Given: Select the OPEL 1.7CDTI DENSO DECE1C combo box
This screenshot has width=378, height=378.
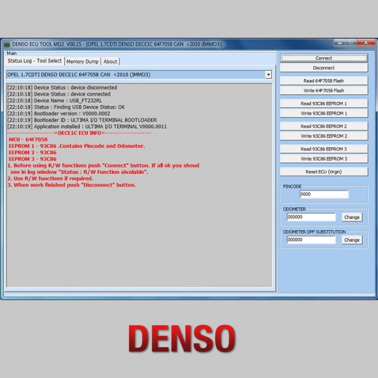Looking at the screenshot, I should click(139, 75).
